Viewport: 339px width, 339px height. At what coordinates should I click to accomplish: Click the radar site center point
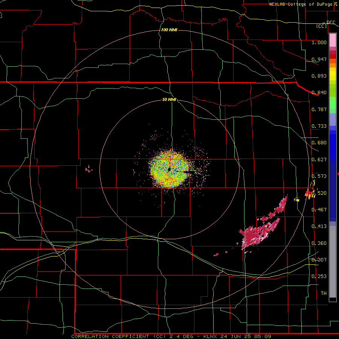pos(169,170)
